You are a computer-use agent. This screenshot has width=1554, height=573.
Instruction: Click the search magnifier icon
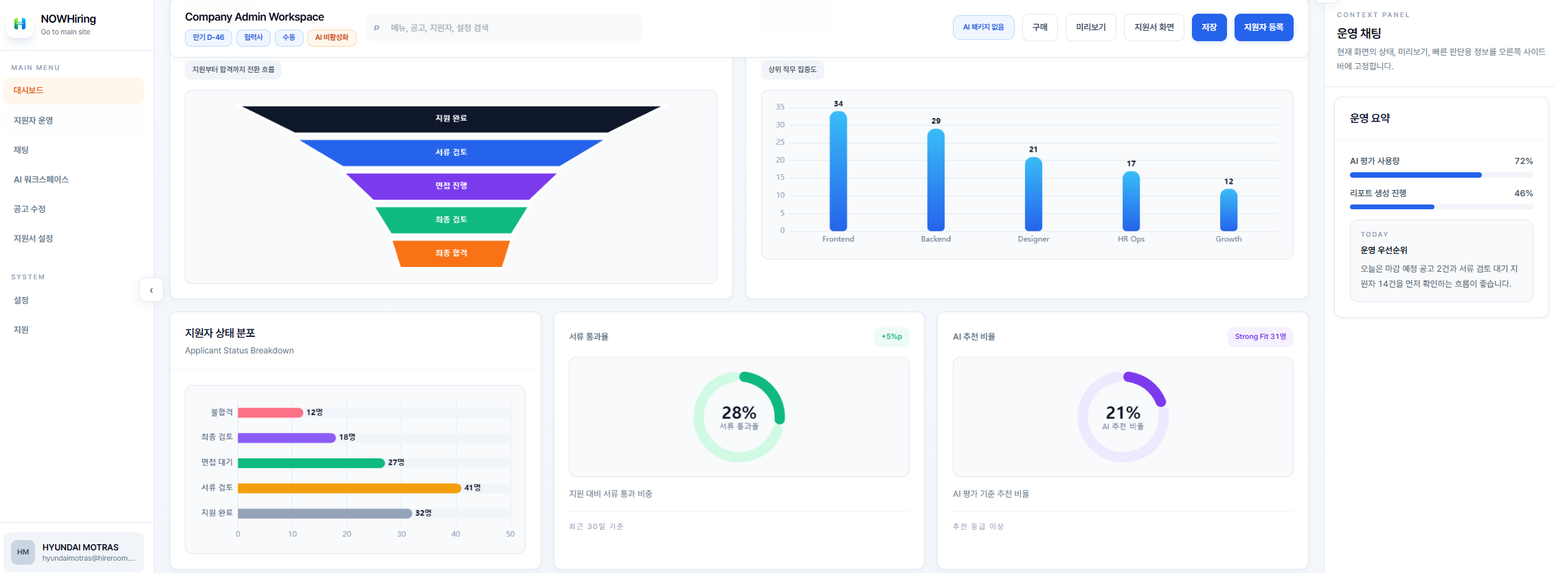(376, 28)
